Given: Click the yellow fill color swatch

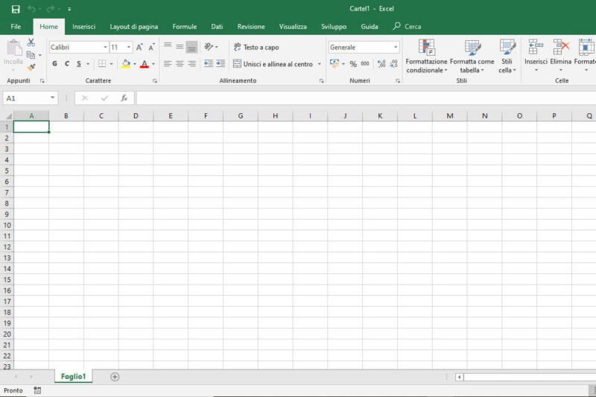Looking at the screenshot, I should 126,64.
